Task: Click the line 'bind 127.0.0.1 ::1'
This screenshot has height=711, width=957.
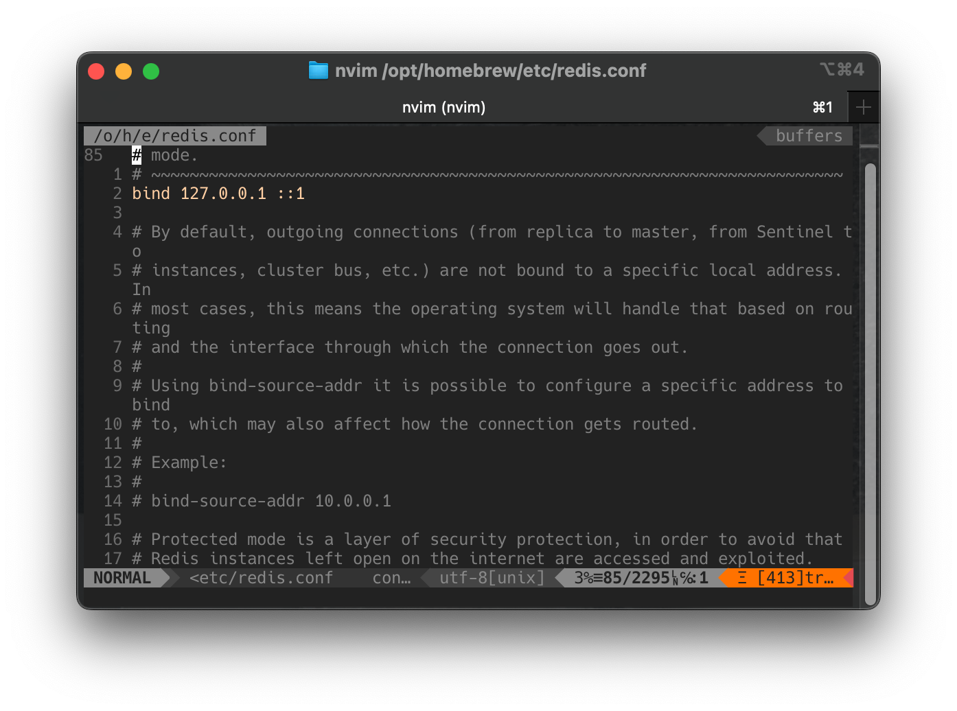Action: [x=218, y=194]
